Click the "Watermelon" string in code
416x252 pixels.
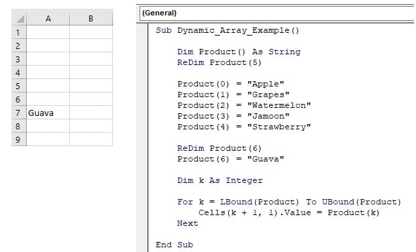coord(279,105)
